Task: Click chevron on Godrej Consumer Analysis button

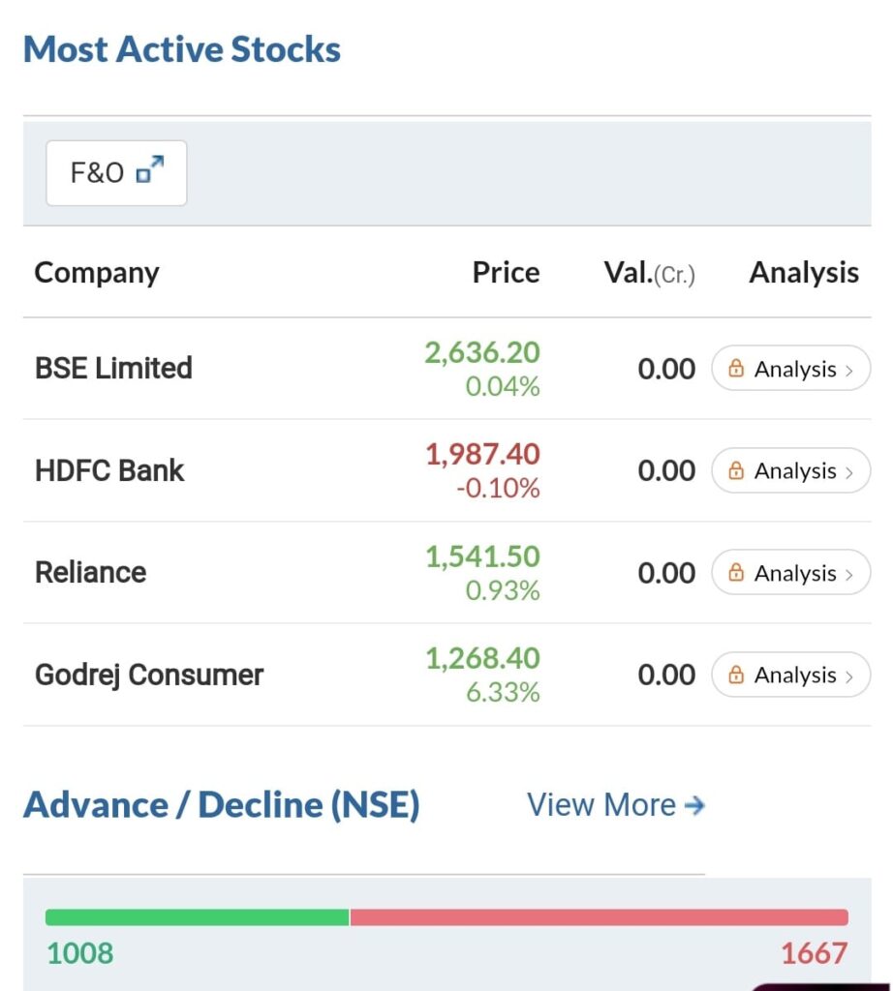Action: (x=849, y=676)
